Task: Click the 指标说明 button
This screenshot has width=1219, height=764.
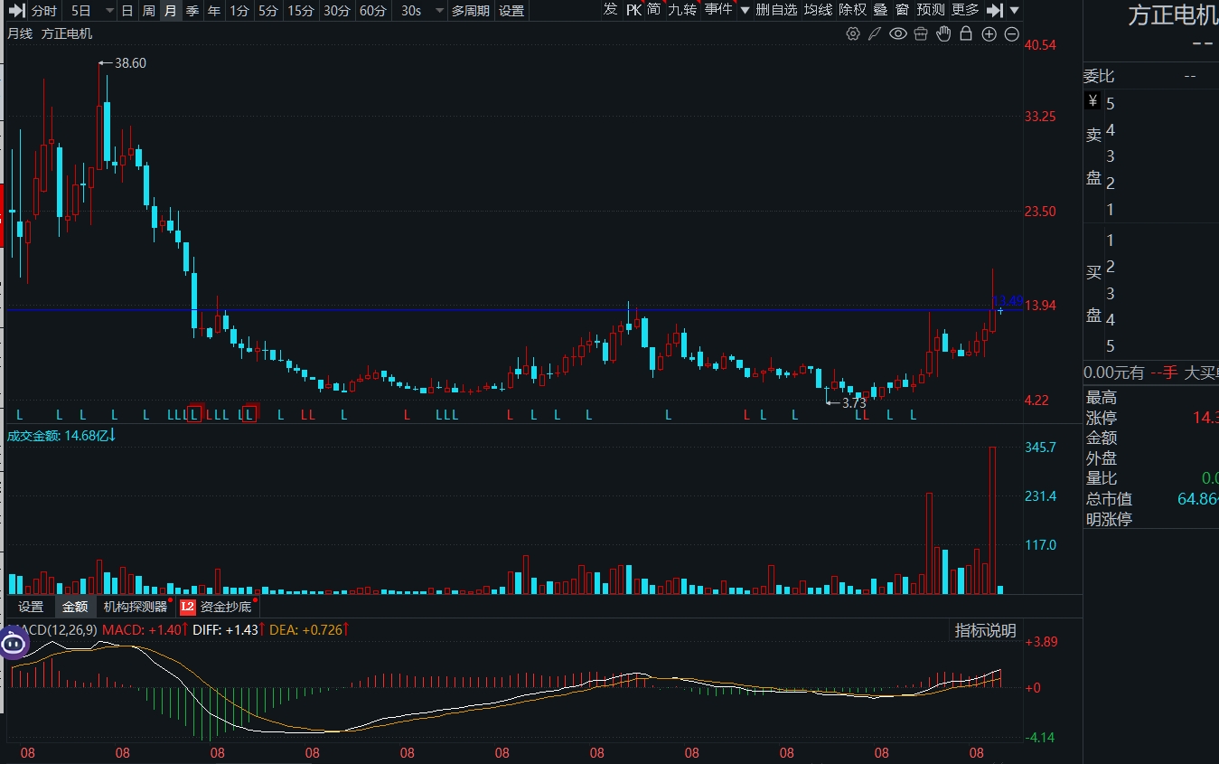Action: click(x=986, y=630)
